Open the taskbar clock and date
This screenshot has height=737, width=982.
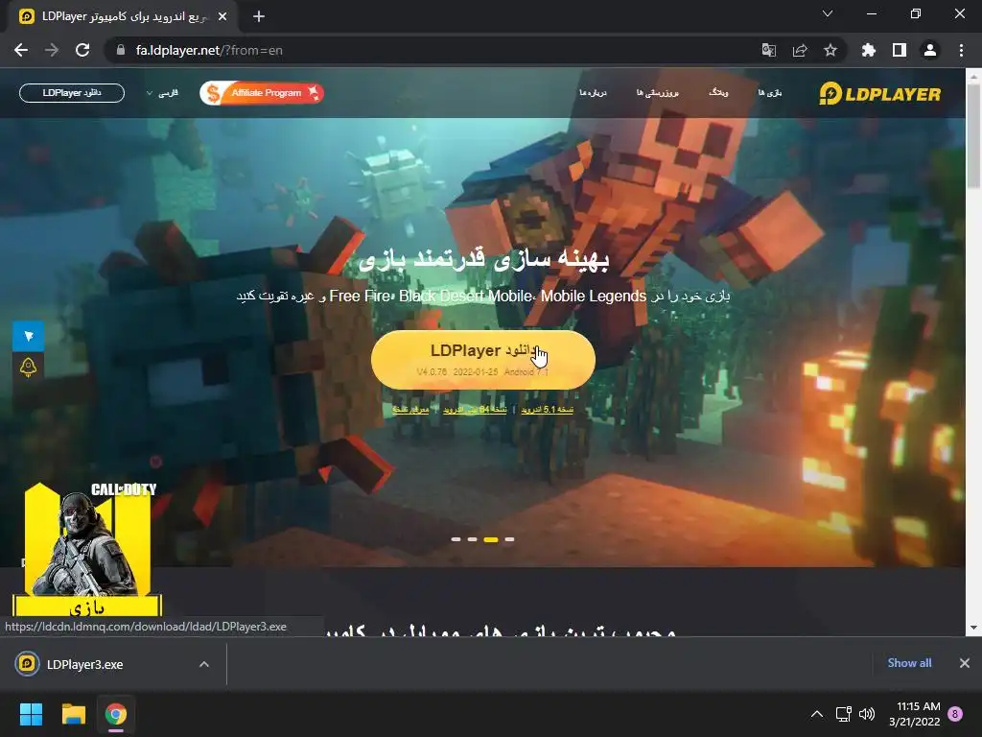(914, 714)
